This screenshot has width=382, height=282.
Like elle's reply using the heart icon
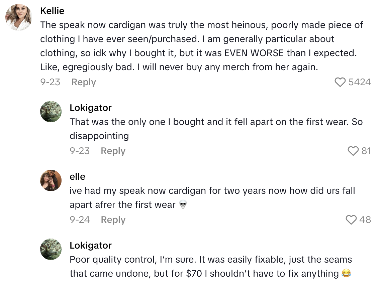coord(351,220)
